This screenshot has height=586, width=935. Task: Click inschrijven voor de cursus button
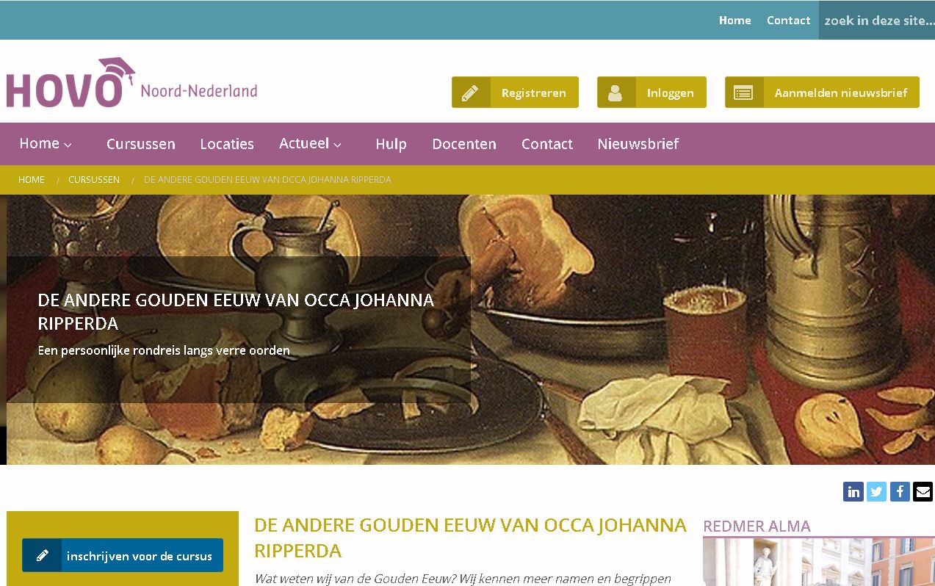[123, 555]
